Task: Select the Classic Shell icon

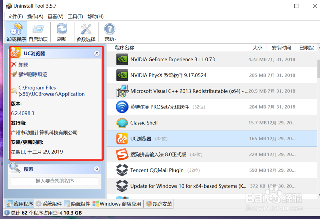Action: click(122, 123)
